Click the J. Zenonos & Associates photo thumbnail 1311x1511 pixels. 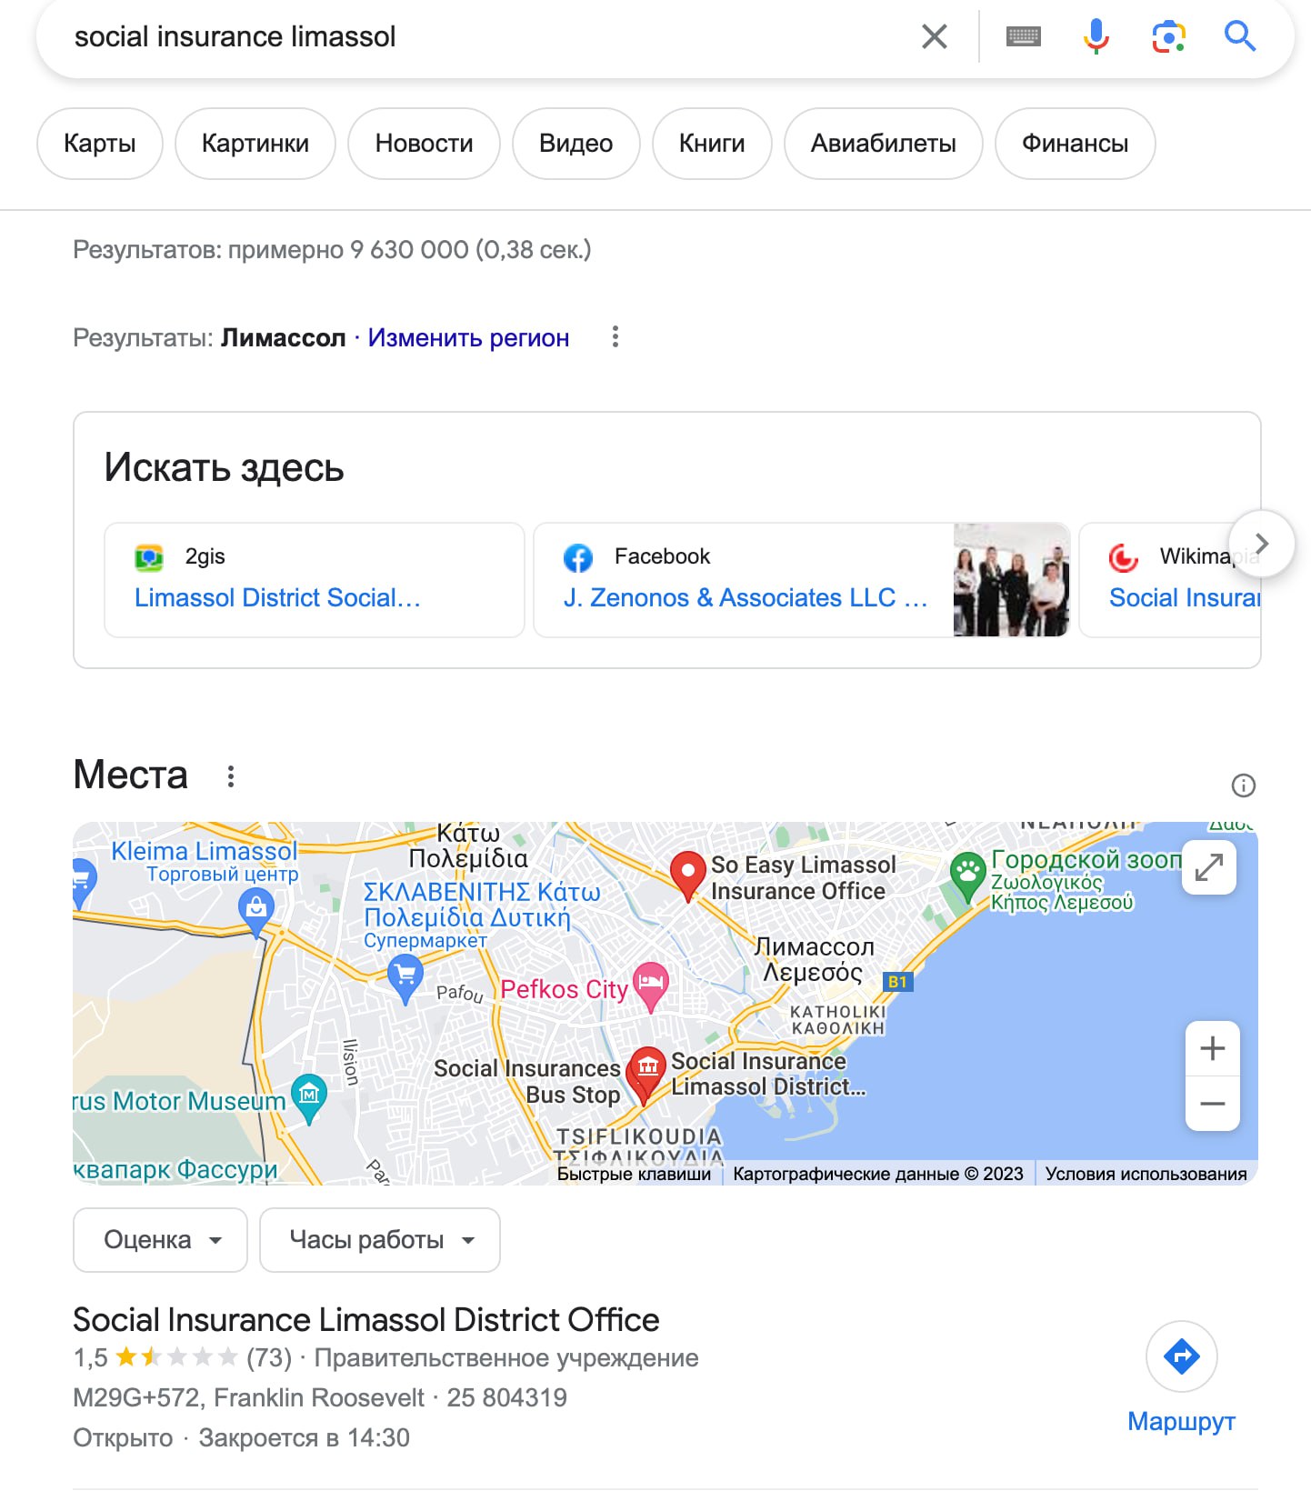click(1011, 580)
